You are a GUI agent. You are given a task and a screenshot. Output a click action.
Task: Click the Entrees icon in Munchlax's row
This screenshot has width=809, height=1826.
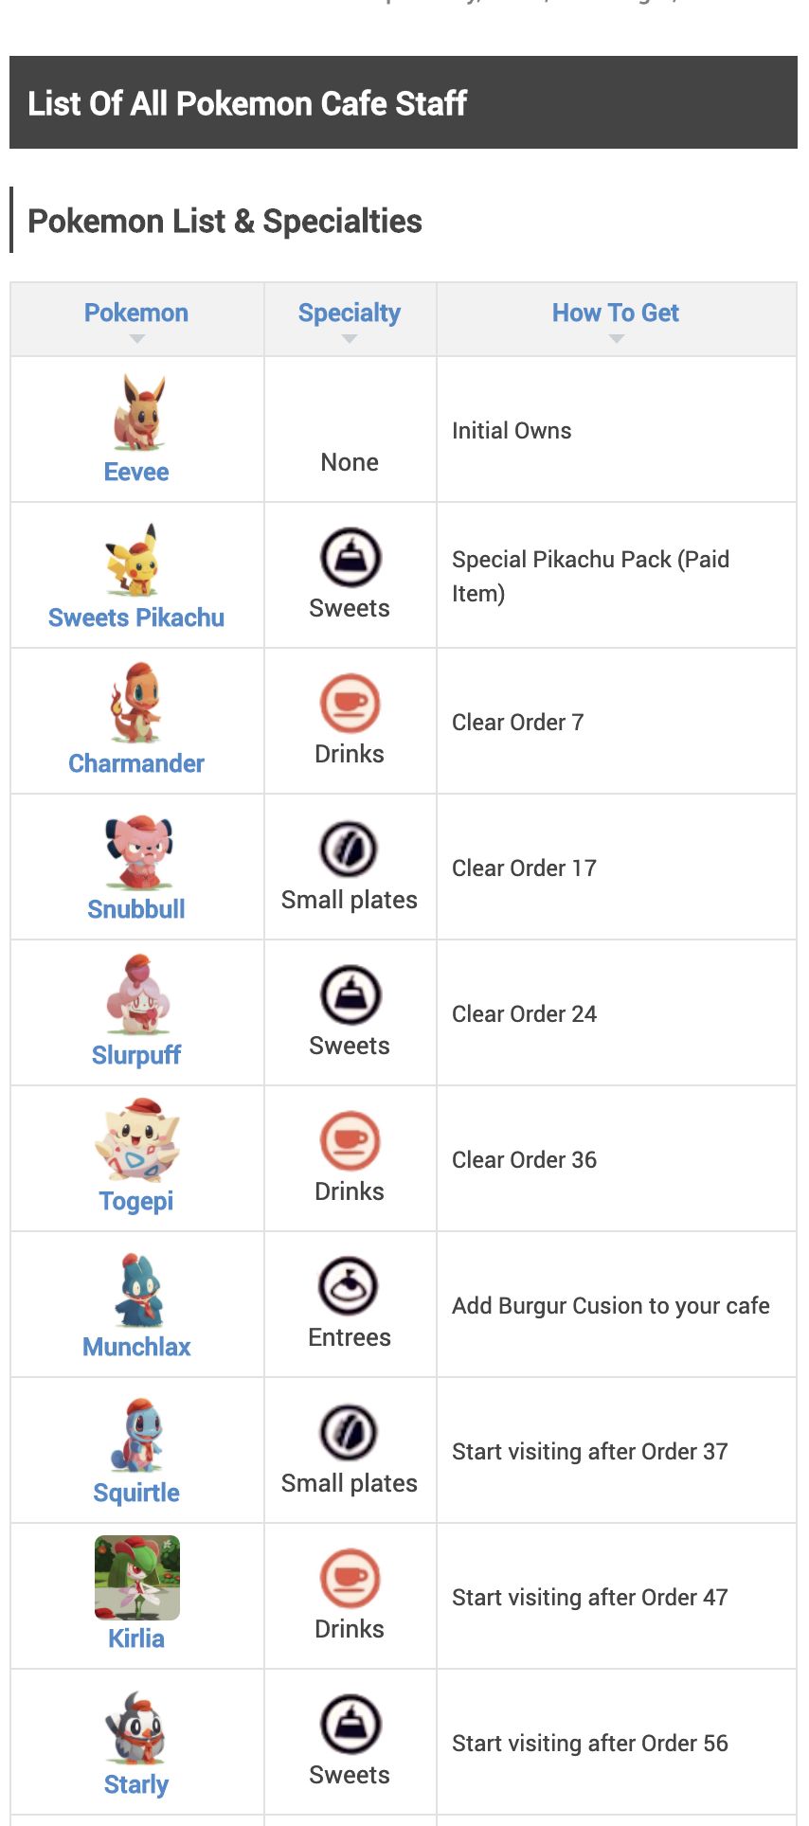[x=350, y=1287]
